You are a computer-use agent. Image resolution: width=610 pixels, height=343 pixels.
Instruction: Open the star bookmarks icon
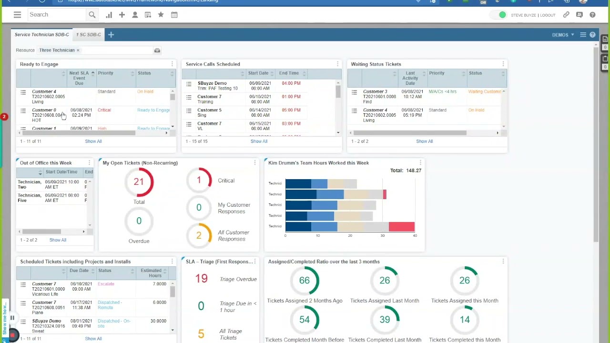click(161, 15)
